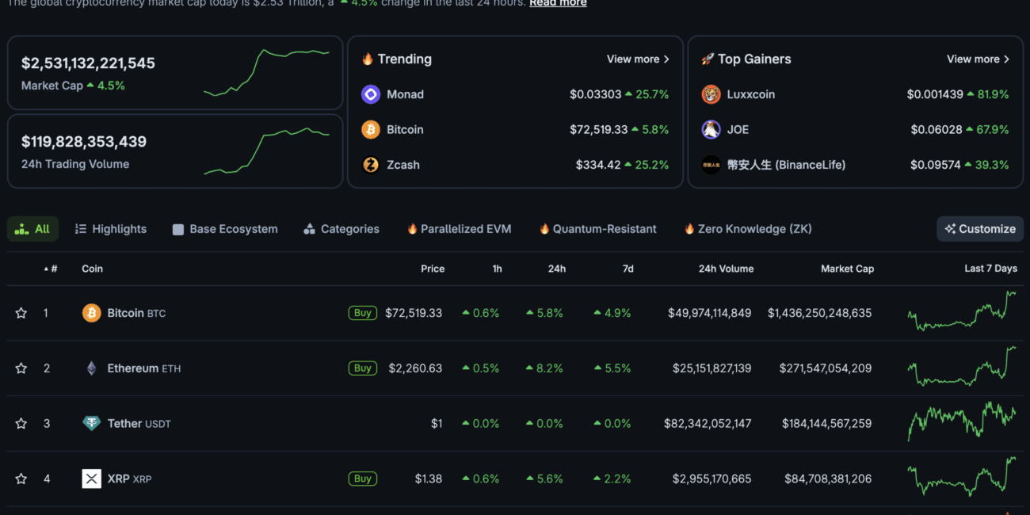Click the Monad icon in Trending

371,94
